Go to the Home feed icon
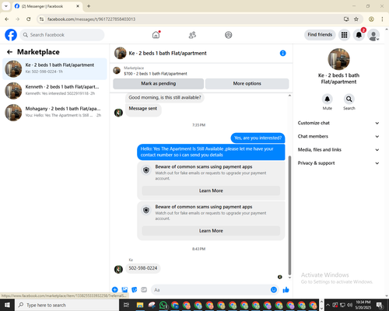Viewport: 389px width, 311px height. tap(156, 35)
